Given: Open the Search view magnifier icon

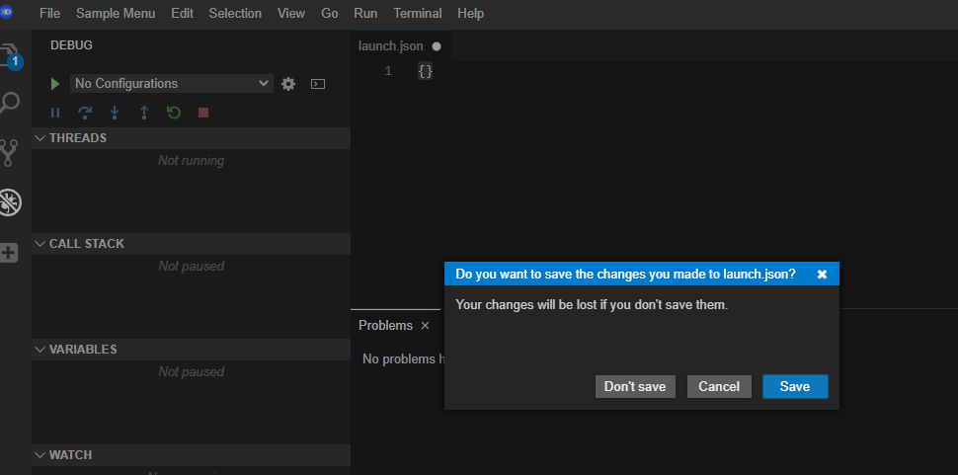Looking at the screenshot, I should click(9, 103).
